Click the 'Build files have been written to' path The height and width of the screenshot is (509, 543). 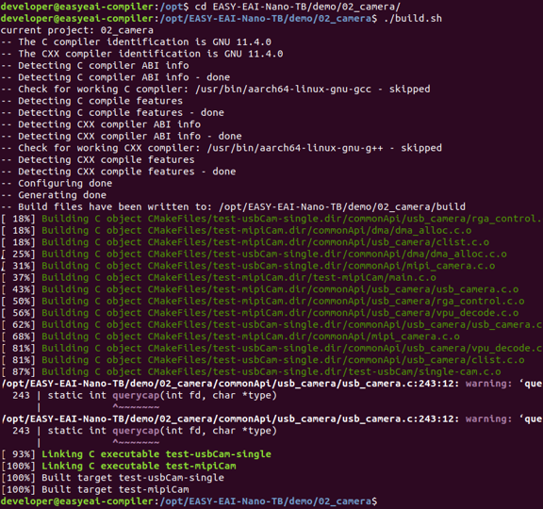[342, 207]
